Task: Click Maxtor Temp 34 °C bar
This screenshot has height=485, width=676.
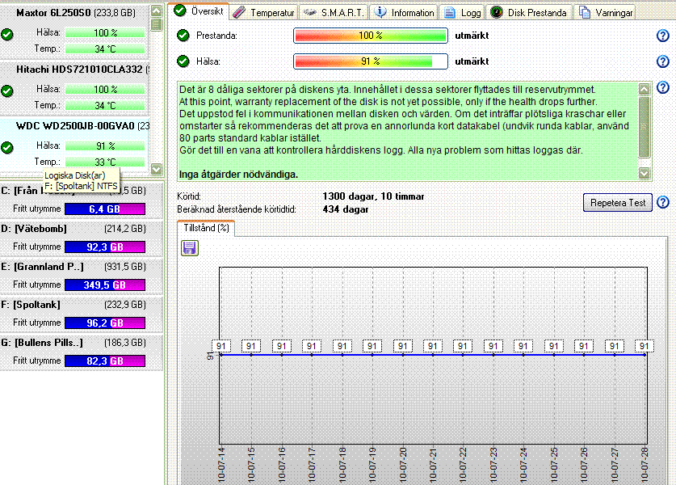Action: [105, 48]
